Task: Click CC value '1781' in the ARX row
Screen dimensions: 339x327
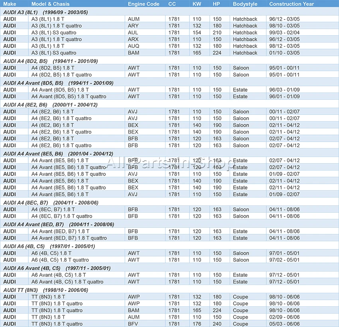Action: (x=174, y=39)
